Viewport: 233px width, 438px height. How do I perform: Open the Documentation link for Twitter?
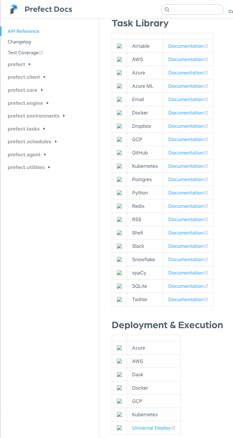tap(186, 299)
